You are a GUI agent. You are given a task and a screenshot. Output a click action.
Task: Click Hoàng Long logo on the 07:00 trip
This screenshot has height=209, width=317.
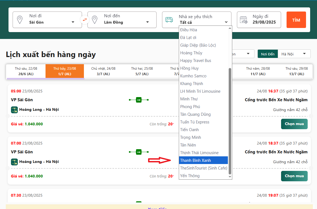click(x=14, y=162)
